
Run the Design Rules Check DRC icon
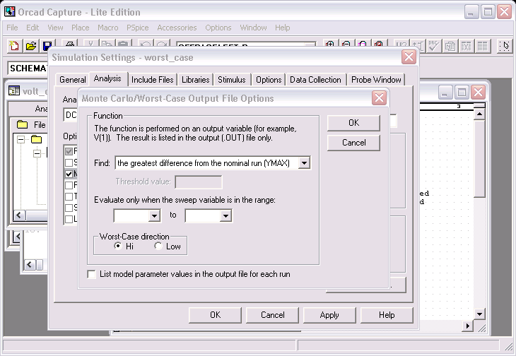point(434,46)
